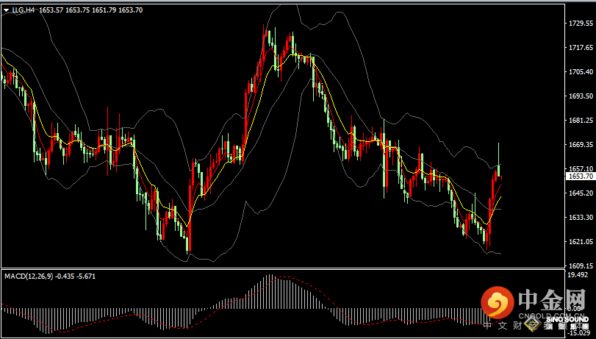Click the orange cloud logo watermark
Viewport: 596px width, 339px height.
[x=498, y=302]
